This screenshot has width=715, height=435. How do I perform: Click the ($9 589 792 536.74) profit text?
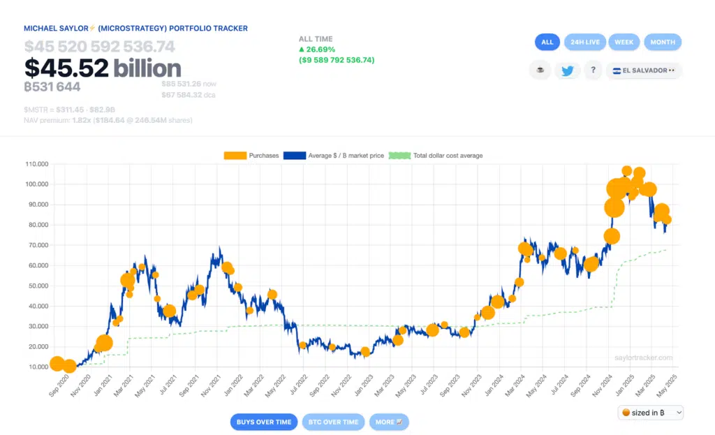pos(337,60)
